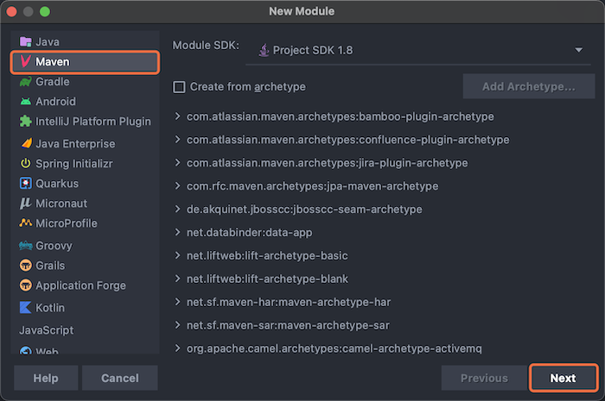Click the org.apache.camel.archetypes:camel-archetype-activemq text
605x401 pixels.
[x=334, y=348]
